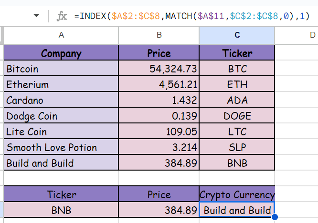
Task: Select the DOGE ticker cell
Action: [x=237, y=116]
